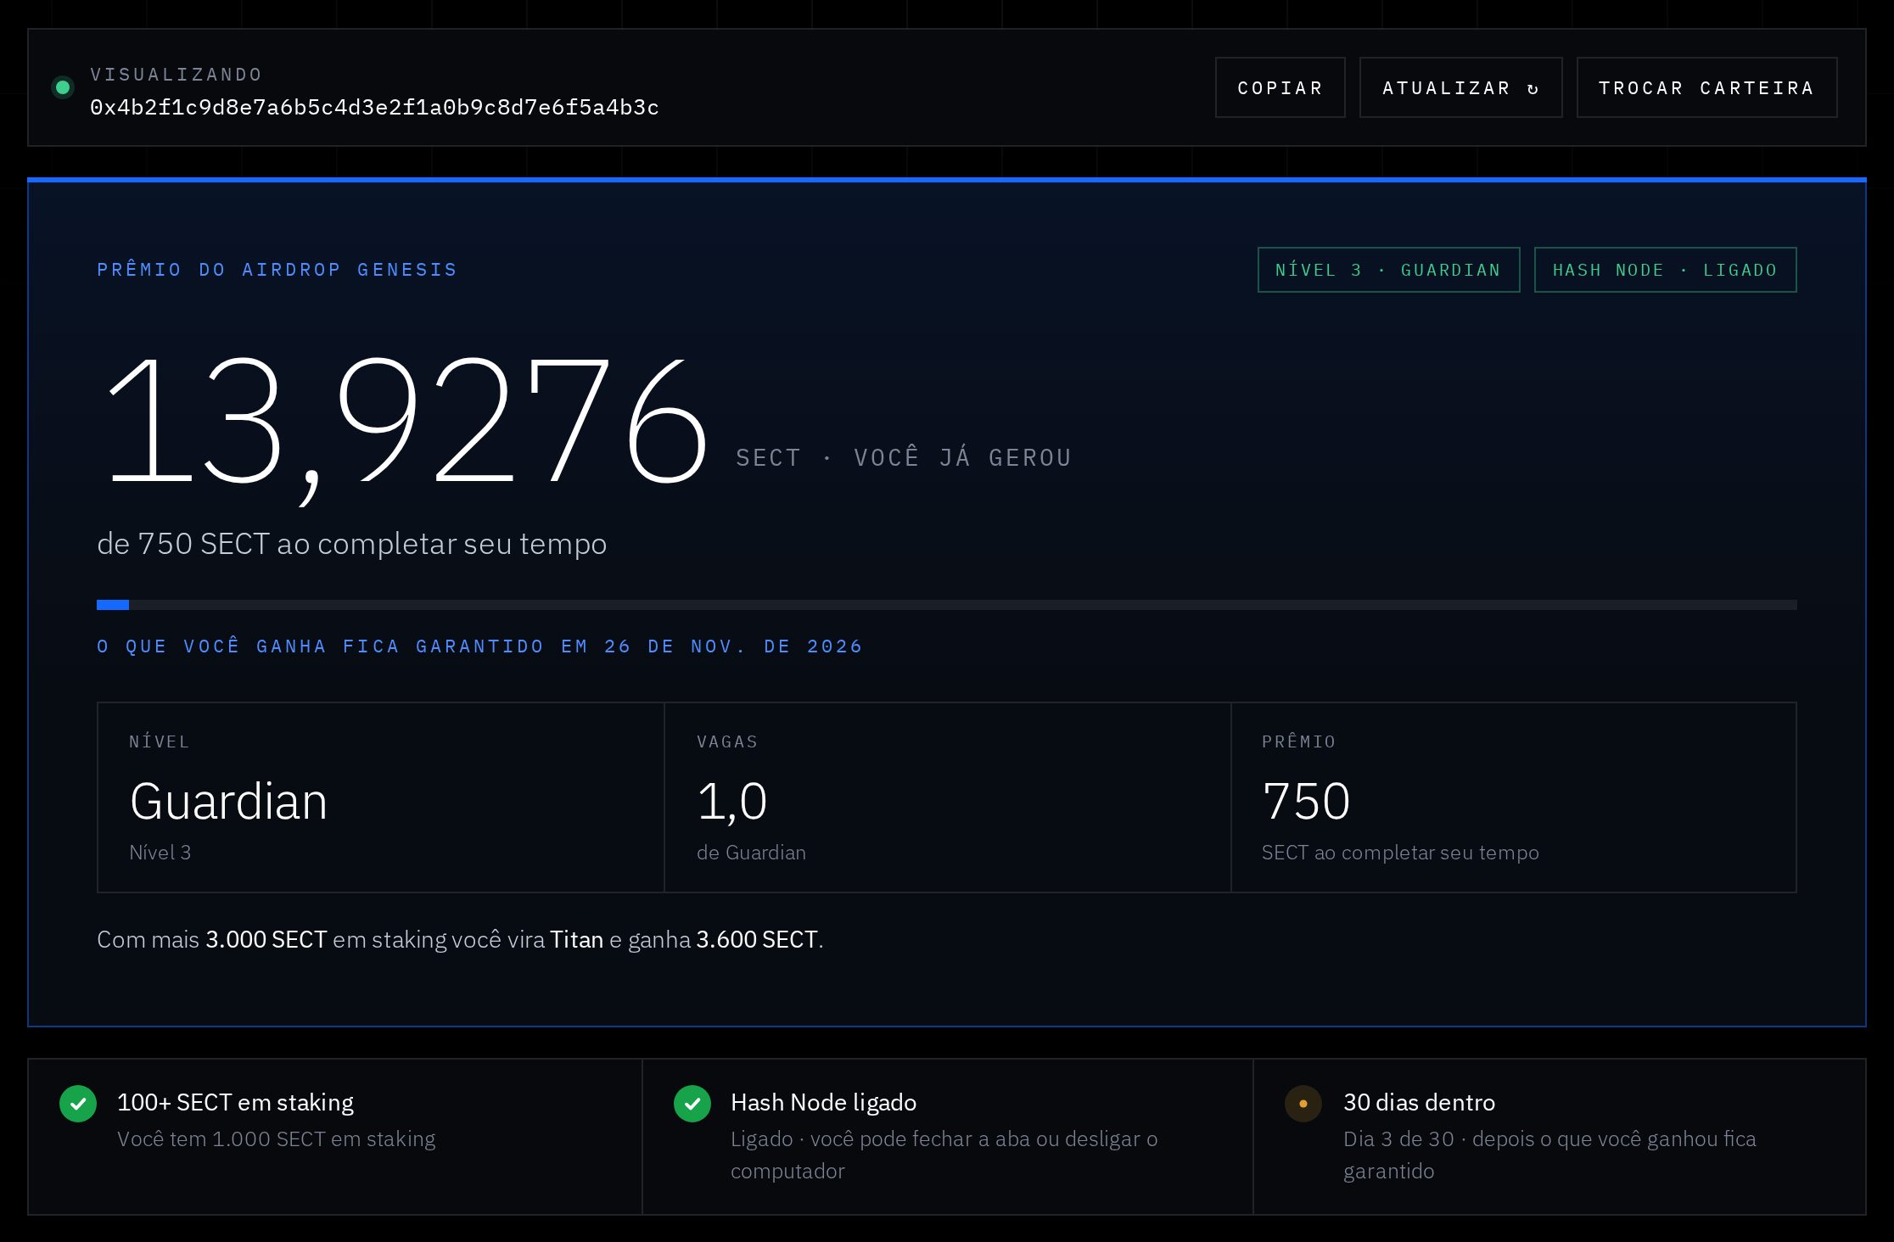Click the Titan upgrade hint text
The width and height of the screenshot is (1894, 1242).
pyautogui.click(x=460, y=940)
